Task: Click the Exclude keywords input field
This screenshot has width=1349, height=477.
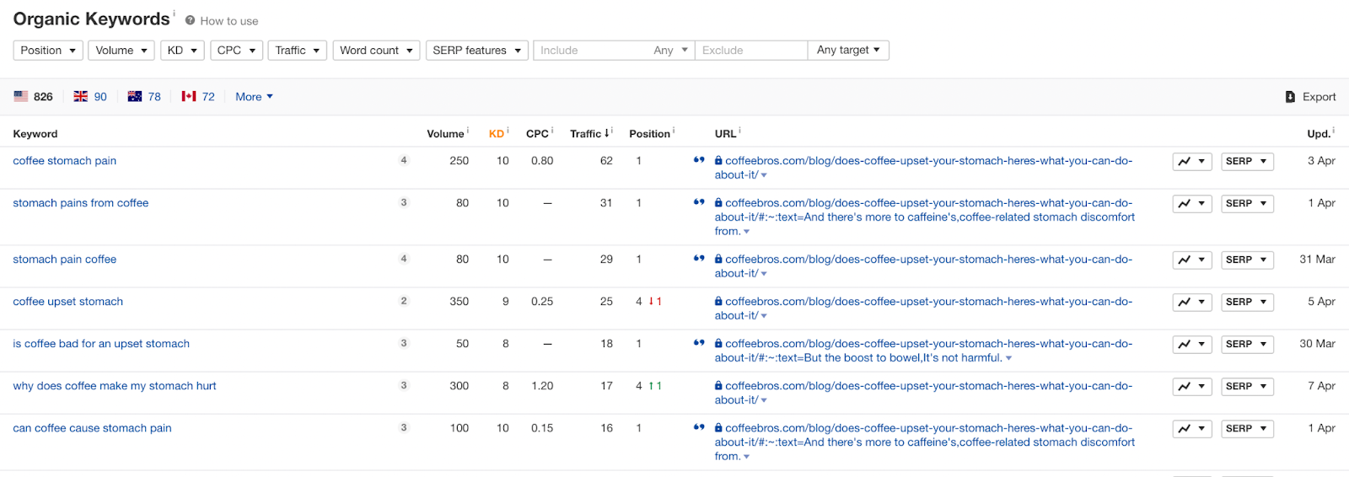Action: [x=751, y=51]
